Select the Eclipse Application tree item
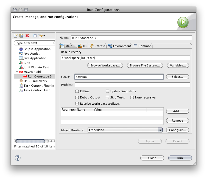 [x=35, y=49]
